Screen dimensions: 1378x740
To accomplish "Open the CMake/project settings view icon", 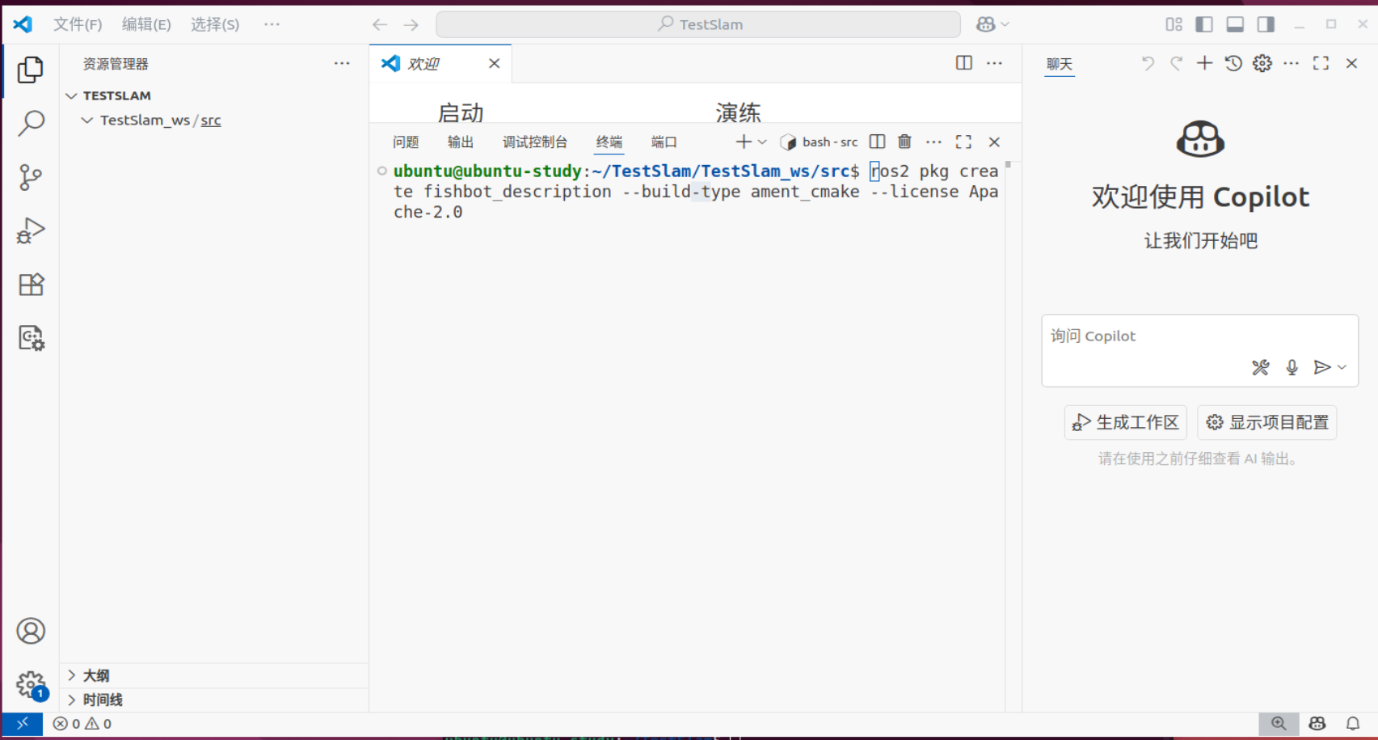I will point(31,338).
